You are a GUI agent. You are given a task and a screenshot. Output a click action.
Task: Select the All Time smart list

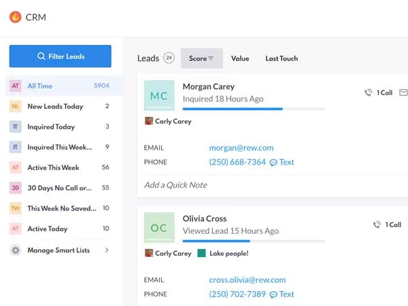[x=39, y=86]
